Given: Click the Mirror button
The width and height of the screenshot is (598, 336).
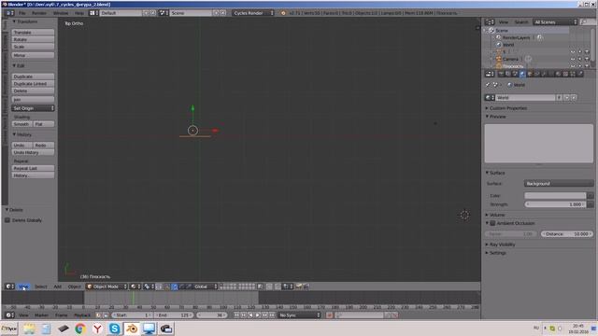Looking at the screenshot, I should pyautogui.click(x=33, y=56).
